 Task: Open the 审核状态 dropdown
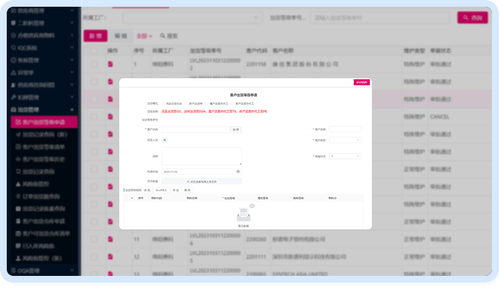(345, 156)
